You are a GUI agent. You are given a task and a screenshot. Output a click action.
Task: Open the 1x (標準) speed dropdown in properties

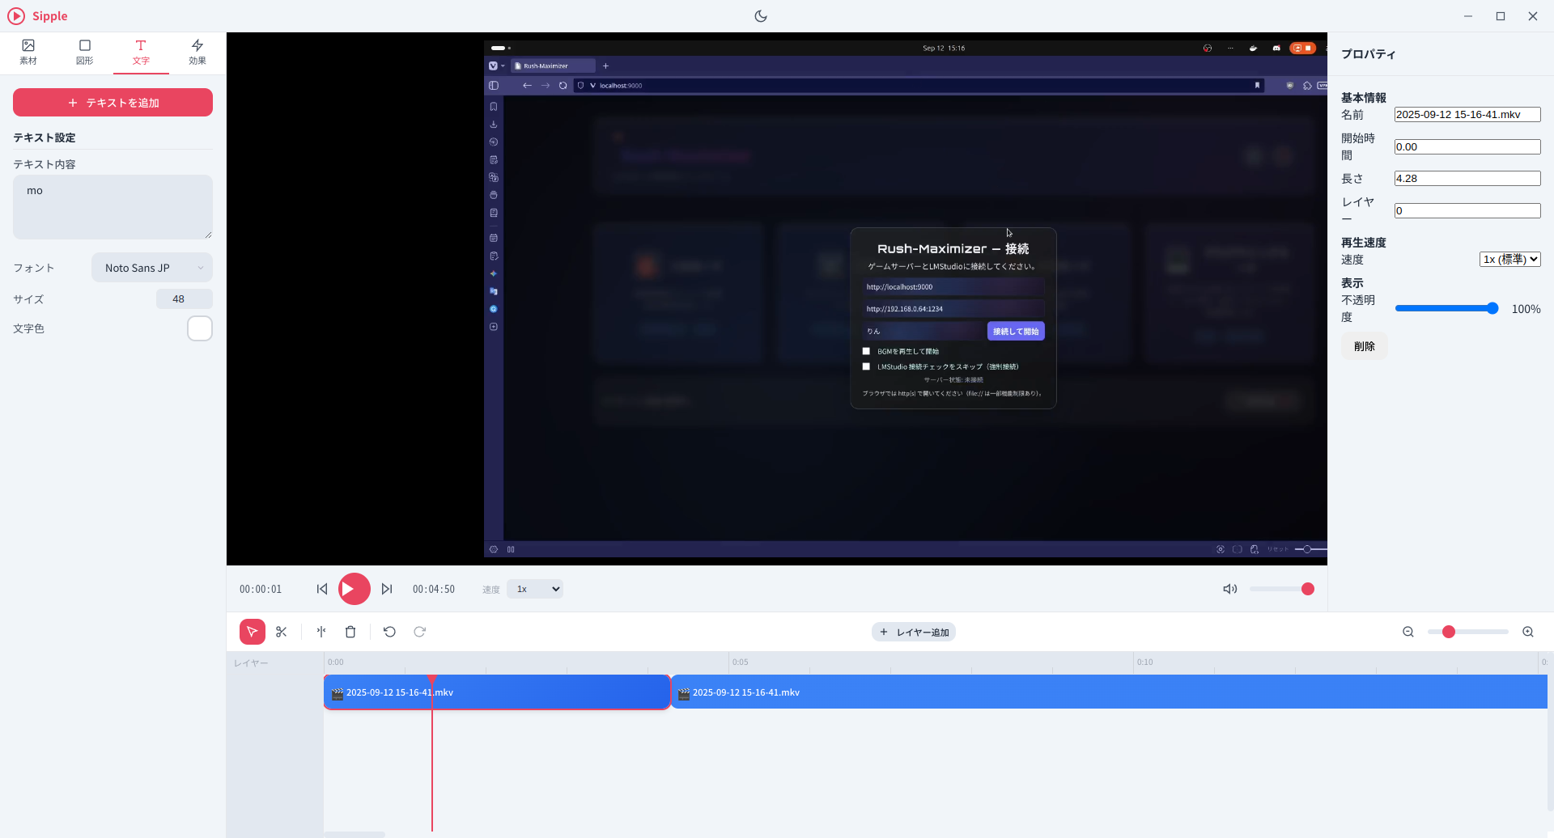coord(1509,260)
